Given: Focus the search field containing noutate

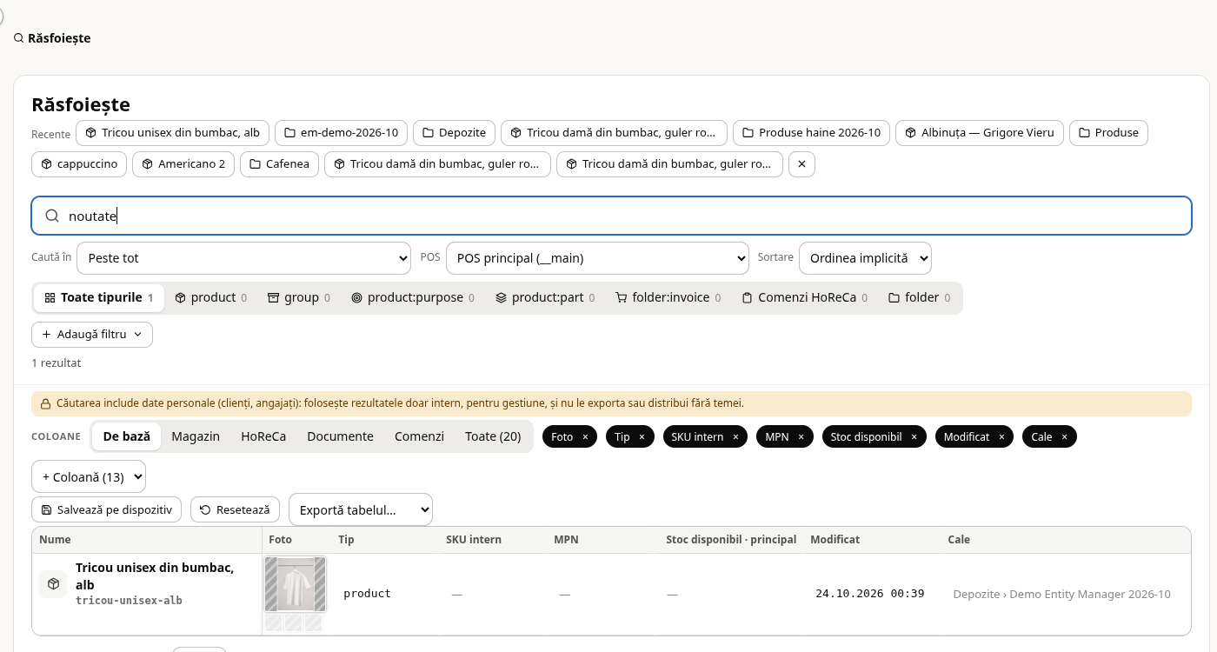Looking at the screenshot, I should click(x=611, y=216).
